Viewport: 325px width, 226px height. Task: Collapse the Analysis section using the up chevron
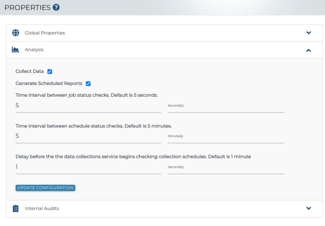pos(309,50)
